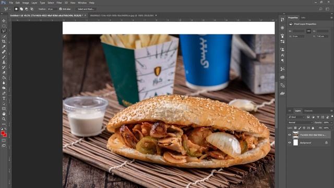
Task: Select the Zoom tool
Action: point(4,119)
